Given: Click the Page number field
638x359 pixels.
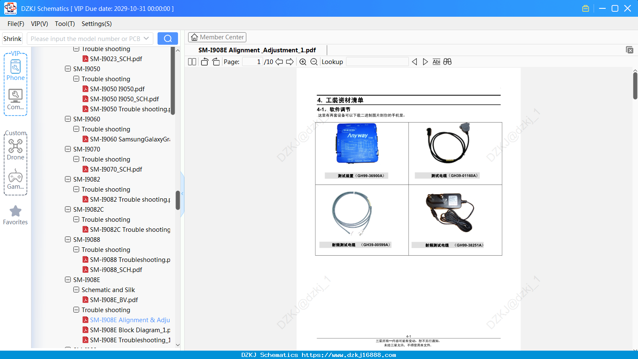Looking at the screenshot, I should coord(253,62).
